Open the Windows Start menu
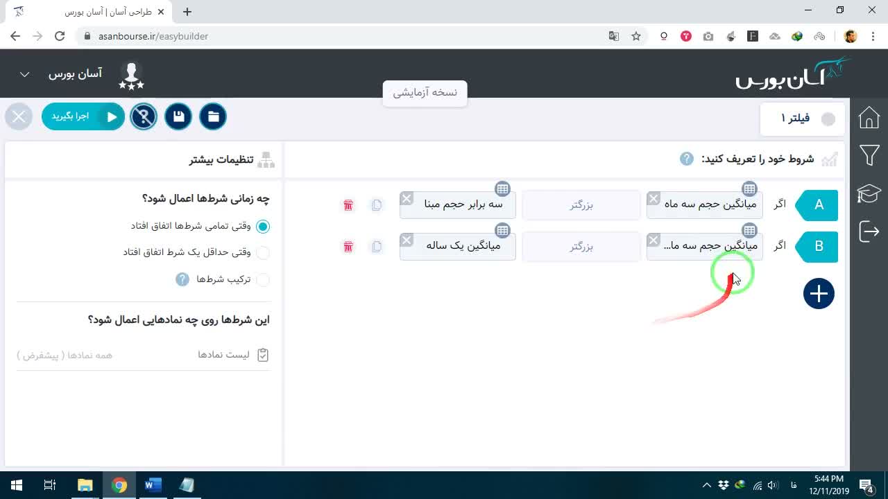 click(17, 485)
